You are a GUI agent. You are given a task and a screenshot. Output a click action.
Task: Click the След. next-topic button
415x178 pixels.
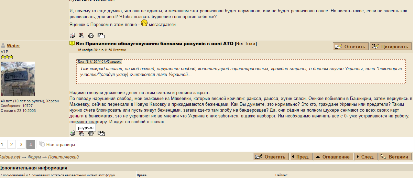pos(365,157)
